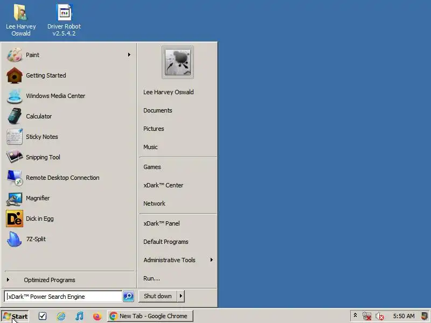The width and height of the screenshot is (431, 323).
Task: Launch the 7Z-Split icon
Action: pyautogui.click(x=15, y=239)
